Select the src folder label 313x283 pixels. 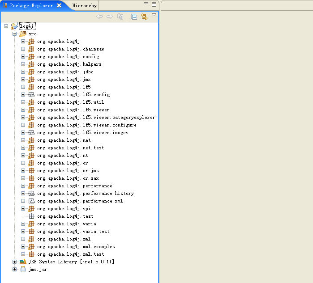coord(33,34)
